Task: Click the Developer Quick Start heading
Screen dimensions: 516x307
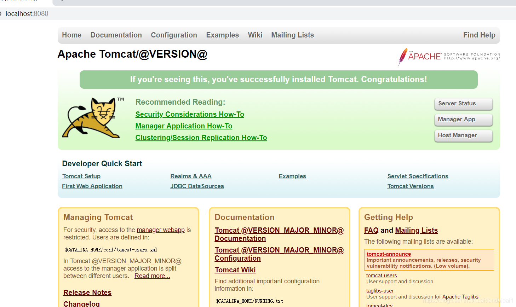Action: tap(102, 163)
